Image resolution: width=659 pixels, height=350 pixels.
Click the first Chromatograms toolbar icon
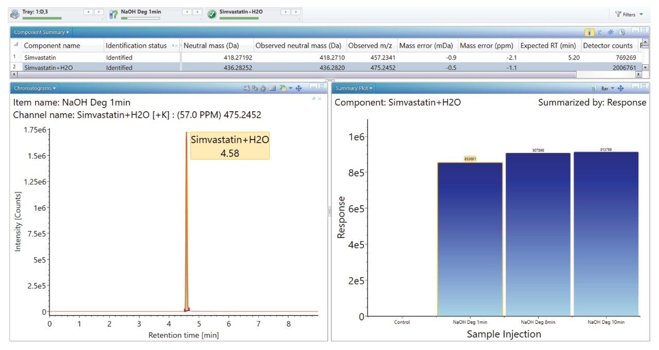pyautogui.click(x=247, y=88)
